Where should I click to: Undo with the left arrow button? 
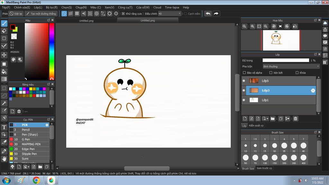pyautogui.click(x=208, y=13)
